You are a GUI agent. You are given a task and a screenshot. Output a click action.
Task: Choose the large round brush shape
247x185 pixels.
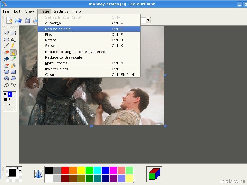pyautogui.click(x=5, y=94)
